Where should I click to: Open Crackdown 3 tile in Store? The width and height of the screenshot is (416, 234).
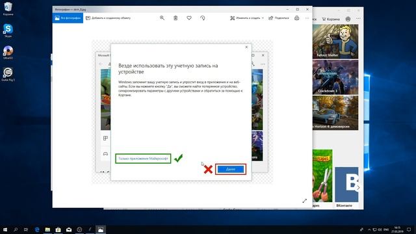335,77
